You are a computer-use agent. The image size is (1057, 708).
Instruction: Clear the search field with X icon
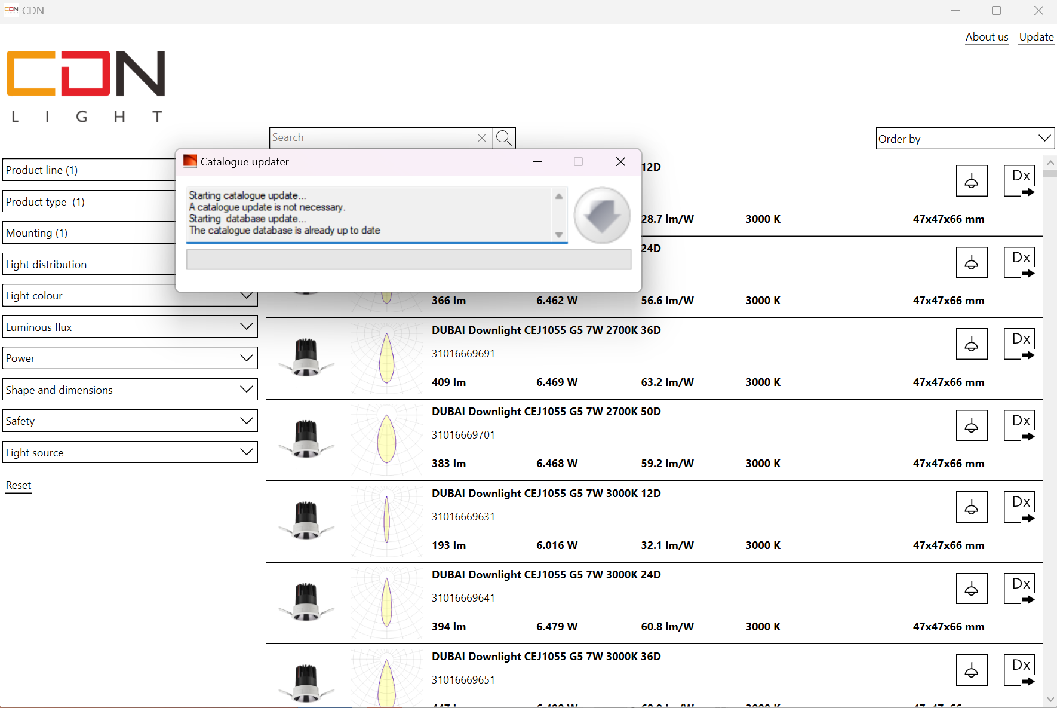point(482,138)
